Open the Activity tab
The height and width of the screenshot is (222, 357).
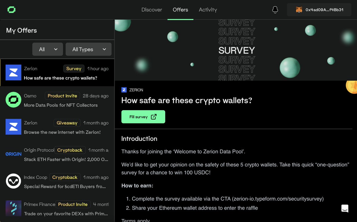(x=208, y=10)
